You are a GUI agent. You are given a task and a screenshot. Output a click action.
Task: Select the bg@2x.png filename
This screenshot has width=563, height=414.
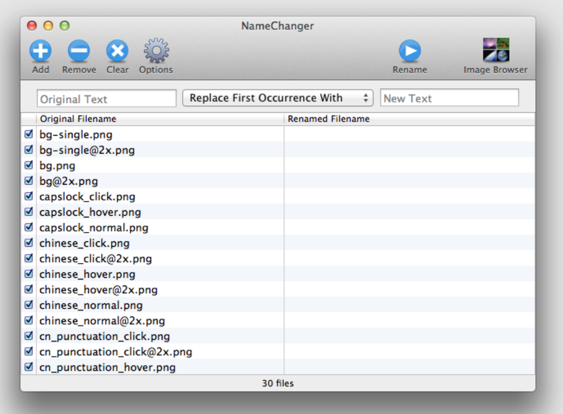pos(69,181)
